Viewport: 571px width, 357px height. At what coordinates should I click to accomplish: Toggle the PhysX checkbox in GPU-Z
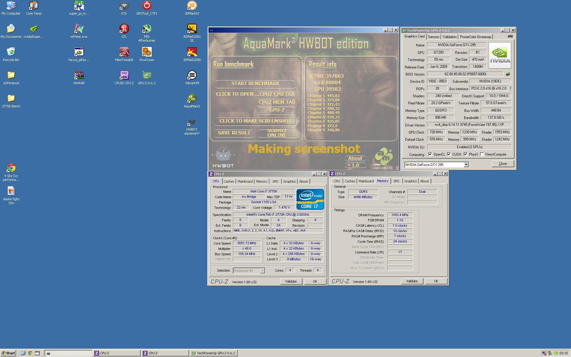point(465,154)
